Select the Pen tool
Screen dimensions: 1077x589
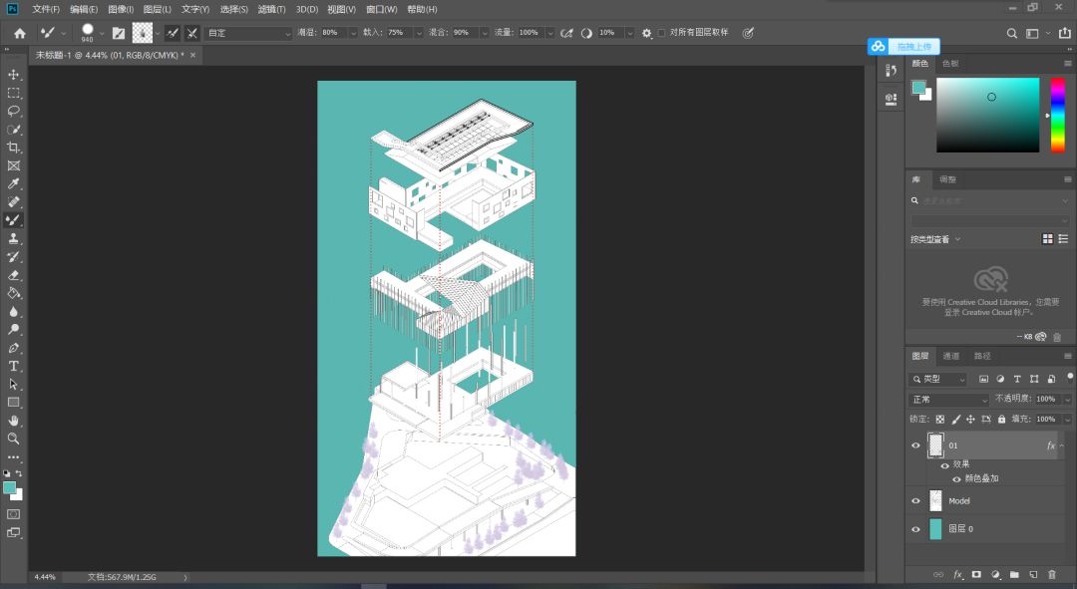click(14, 348)
